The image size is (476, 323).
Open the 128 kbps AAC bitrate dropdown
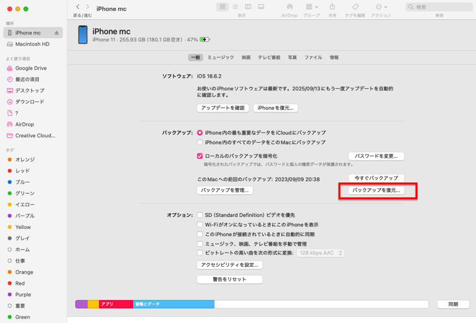pos(320,253)
